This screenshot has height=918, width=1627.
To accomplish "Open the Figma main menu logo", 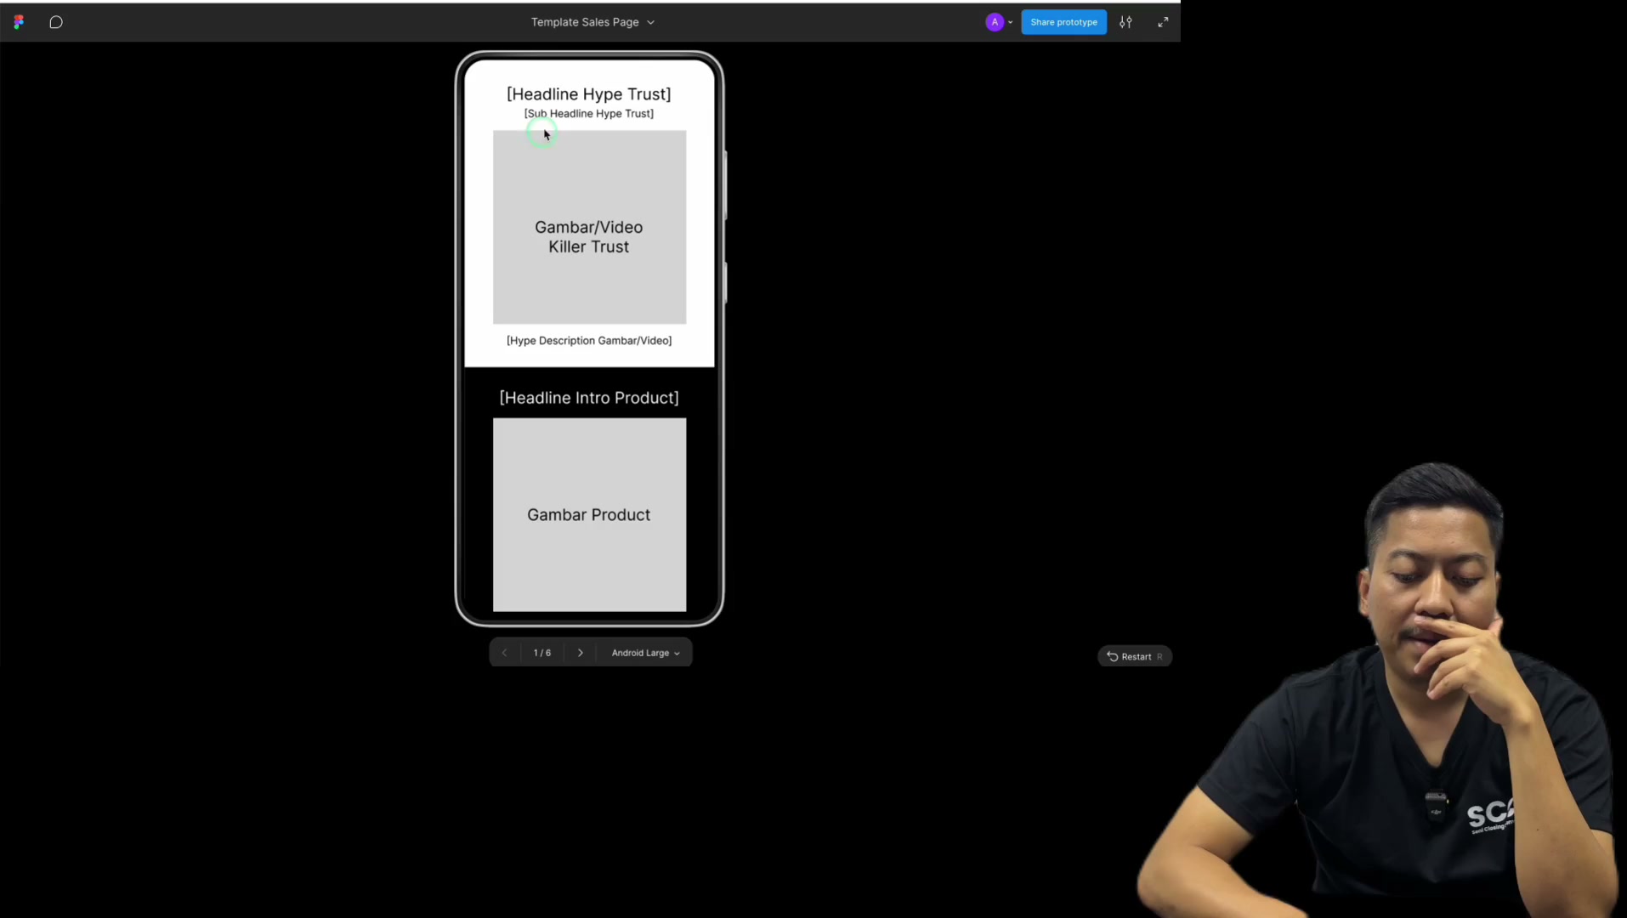I will 19,22.
